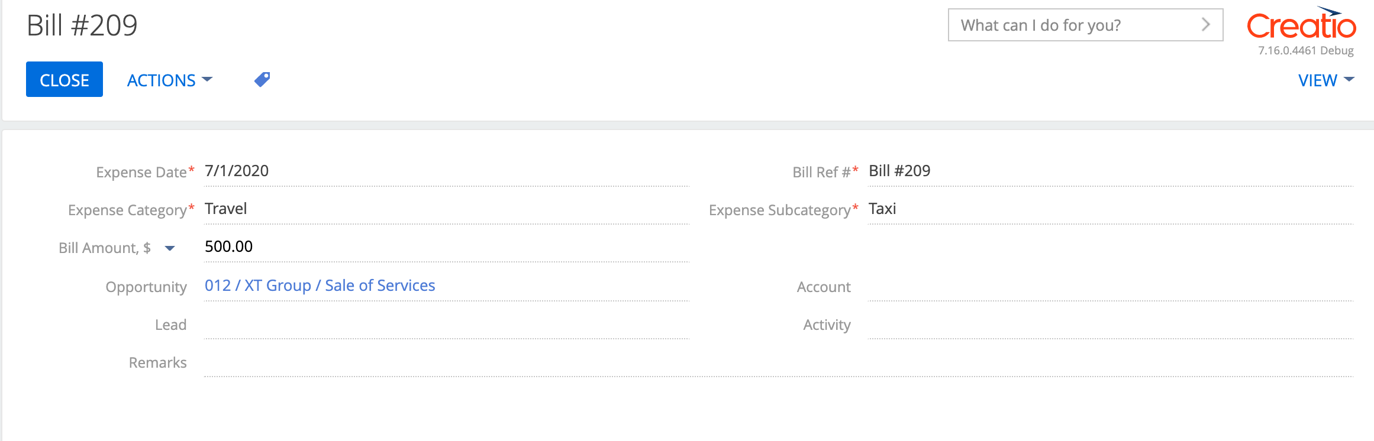Click the Creatio logo
Screen dimensions: 1374x441
point(1301,24)
